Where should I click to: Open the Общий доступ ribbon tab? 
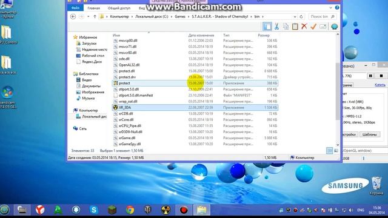tap(119, 8)
